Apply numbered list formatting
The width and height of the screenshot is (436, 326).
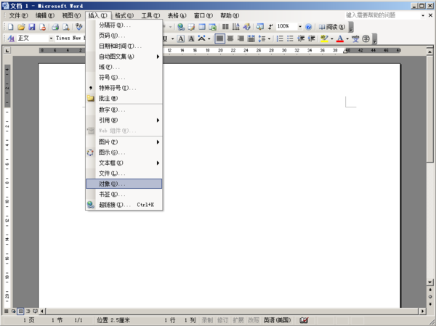[x=280, y=38]
